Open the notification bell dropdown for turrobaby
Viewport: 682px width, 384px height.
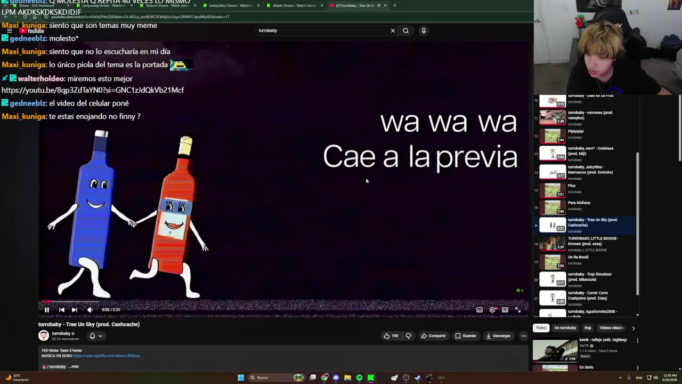[x=96, y=336]
